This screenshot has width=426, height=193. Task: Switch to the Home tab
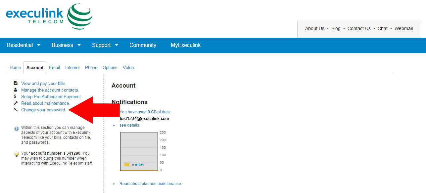15,67
